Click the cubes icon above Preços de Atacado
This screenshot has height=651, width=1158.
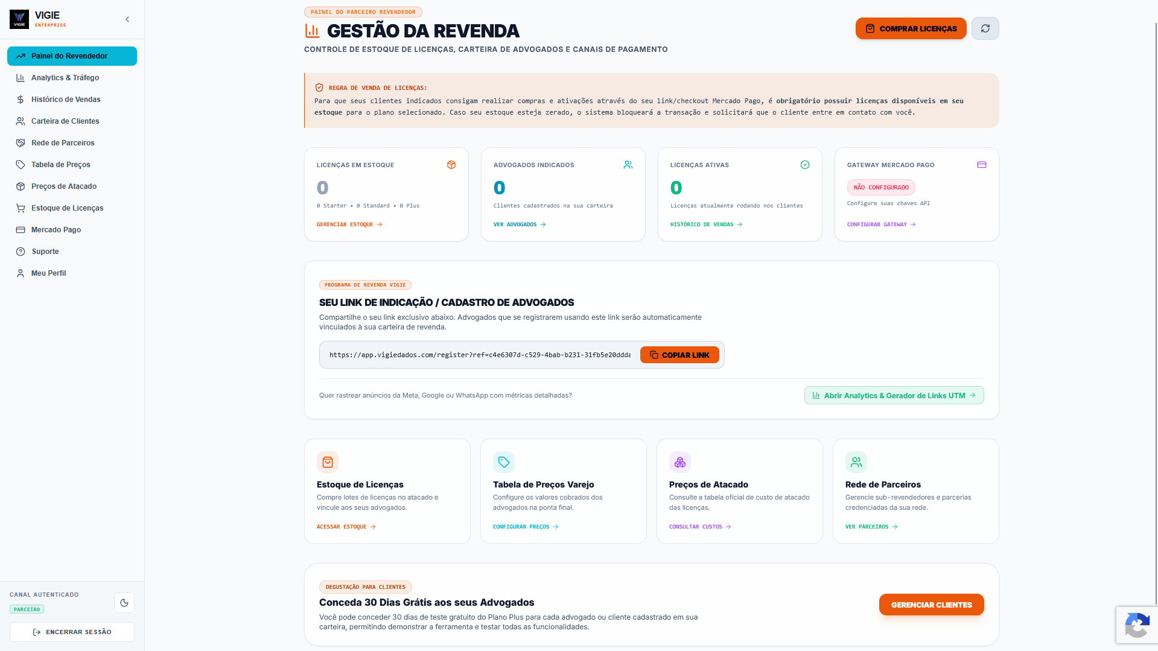point(680,462)
